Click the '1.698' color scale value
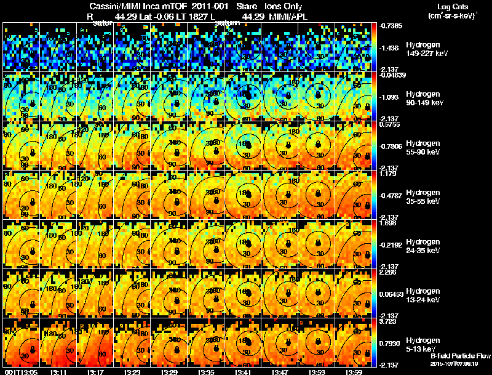Screen dimensions: 492x375 (x=388, y=223)
